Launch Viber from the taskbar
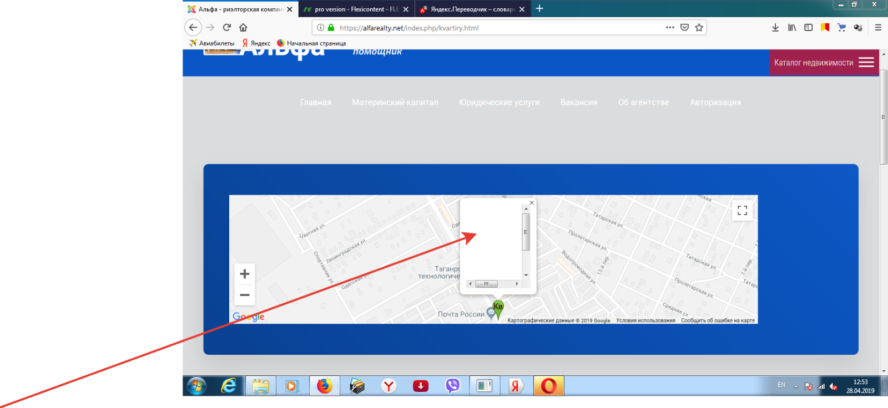 pyautogui.click(x=453, y=385)
